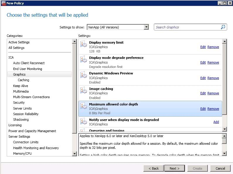Edit the Dynamic Windows Preview setting
233x174 pixels.
pos(203,78)
